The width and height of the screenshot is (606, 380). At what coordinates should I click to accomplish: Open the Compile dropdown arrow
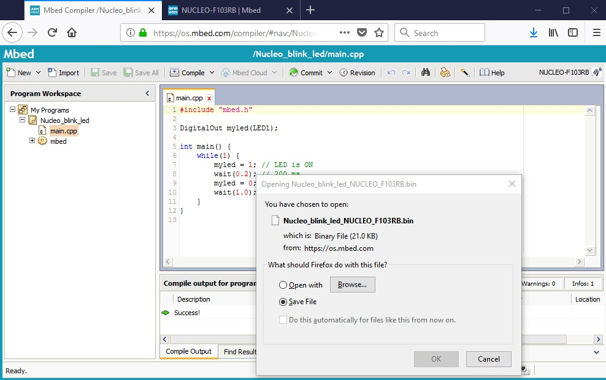pos(212,72)
